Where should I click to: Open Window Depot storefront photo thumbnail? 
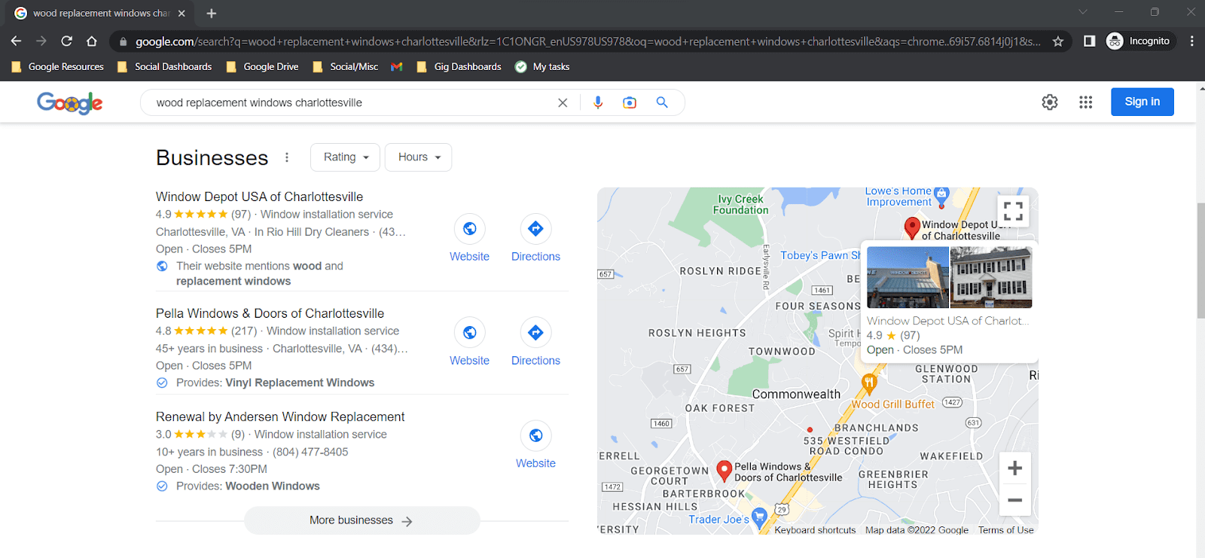(908, 277)
